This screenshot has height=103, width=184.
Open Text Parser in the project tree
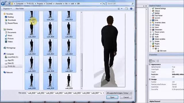[158, 15]
